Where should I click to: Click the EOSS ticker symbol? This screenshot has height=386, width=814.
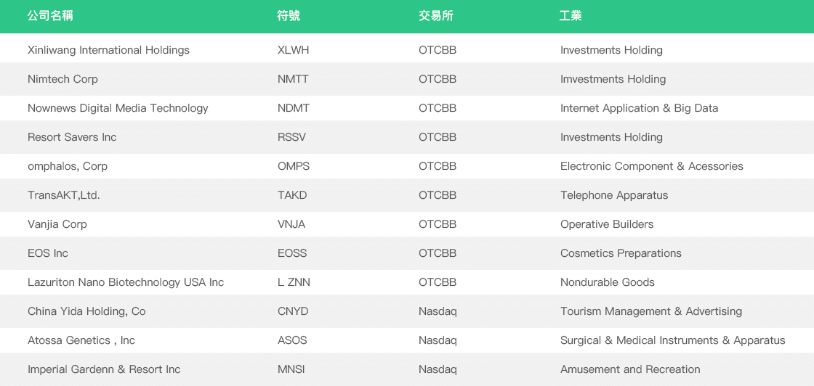pos(292,253)
